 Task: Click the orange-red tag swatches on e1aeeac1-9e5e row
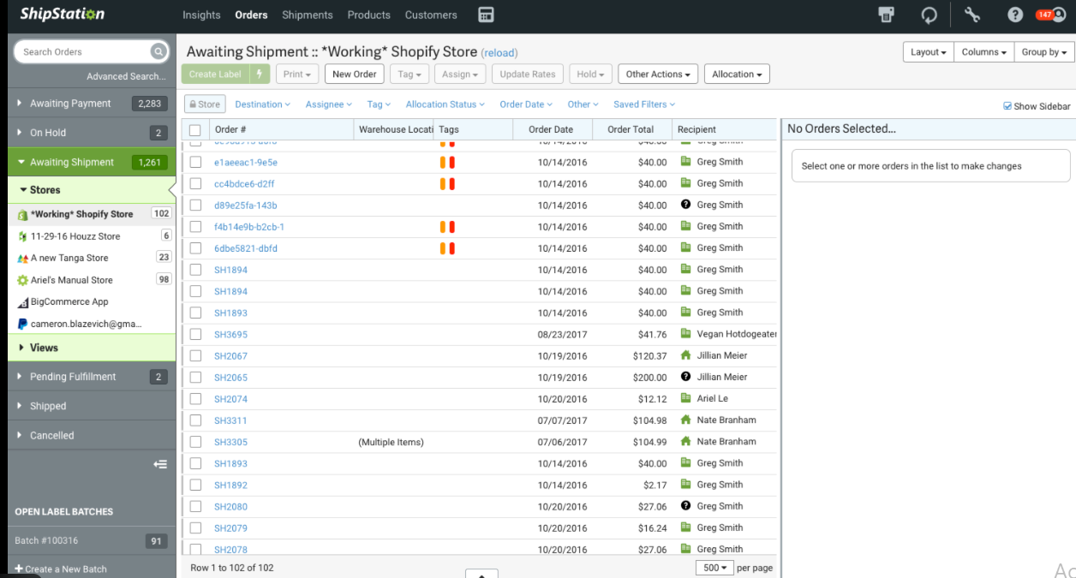tap(447, 162)
